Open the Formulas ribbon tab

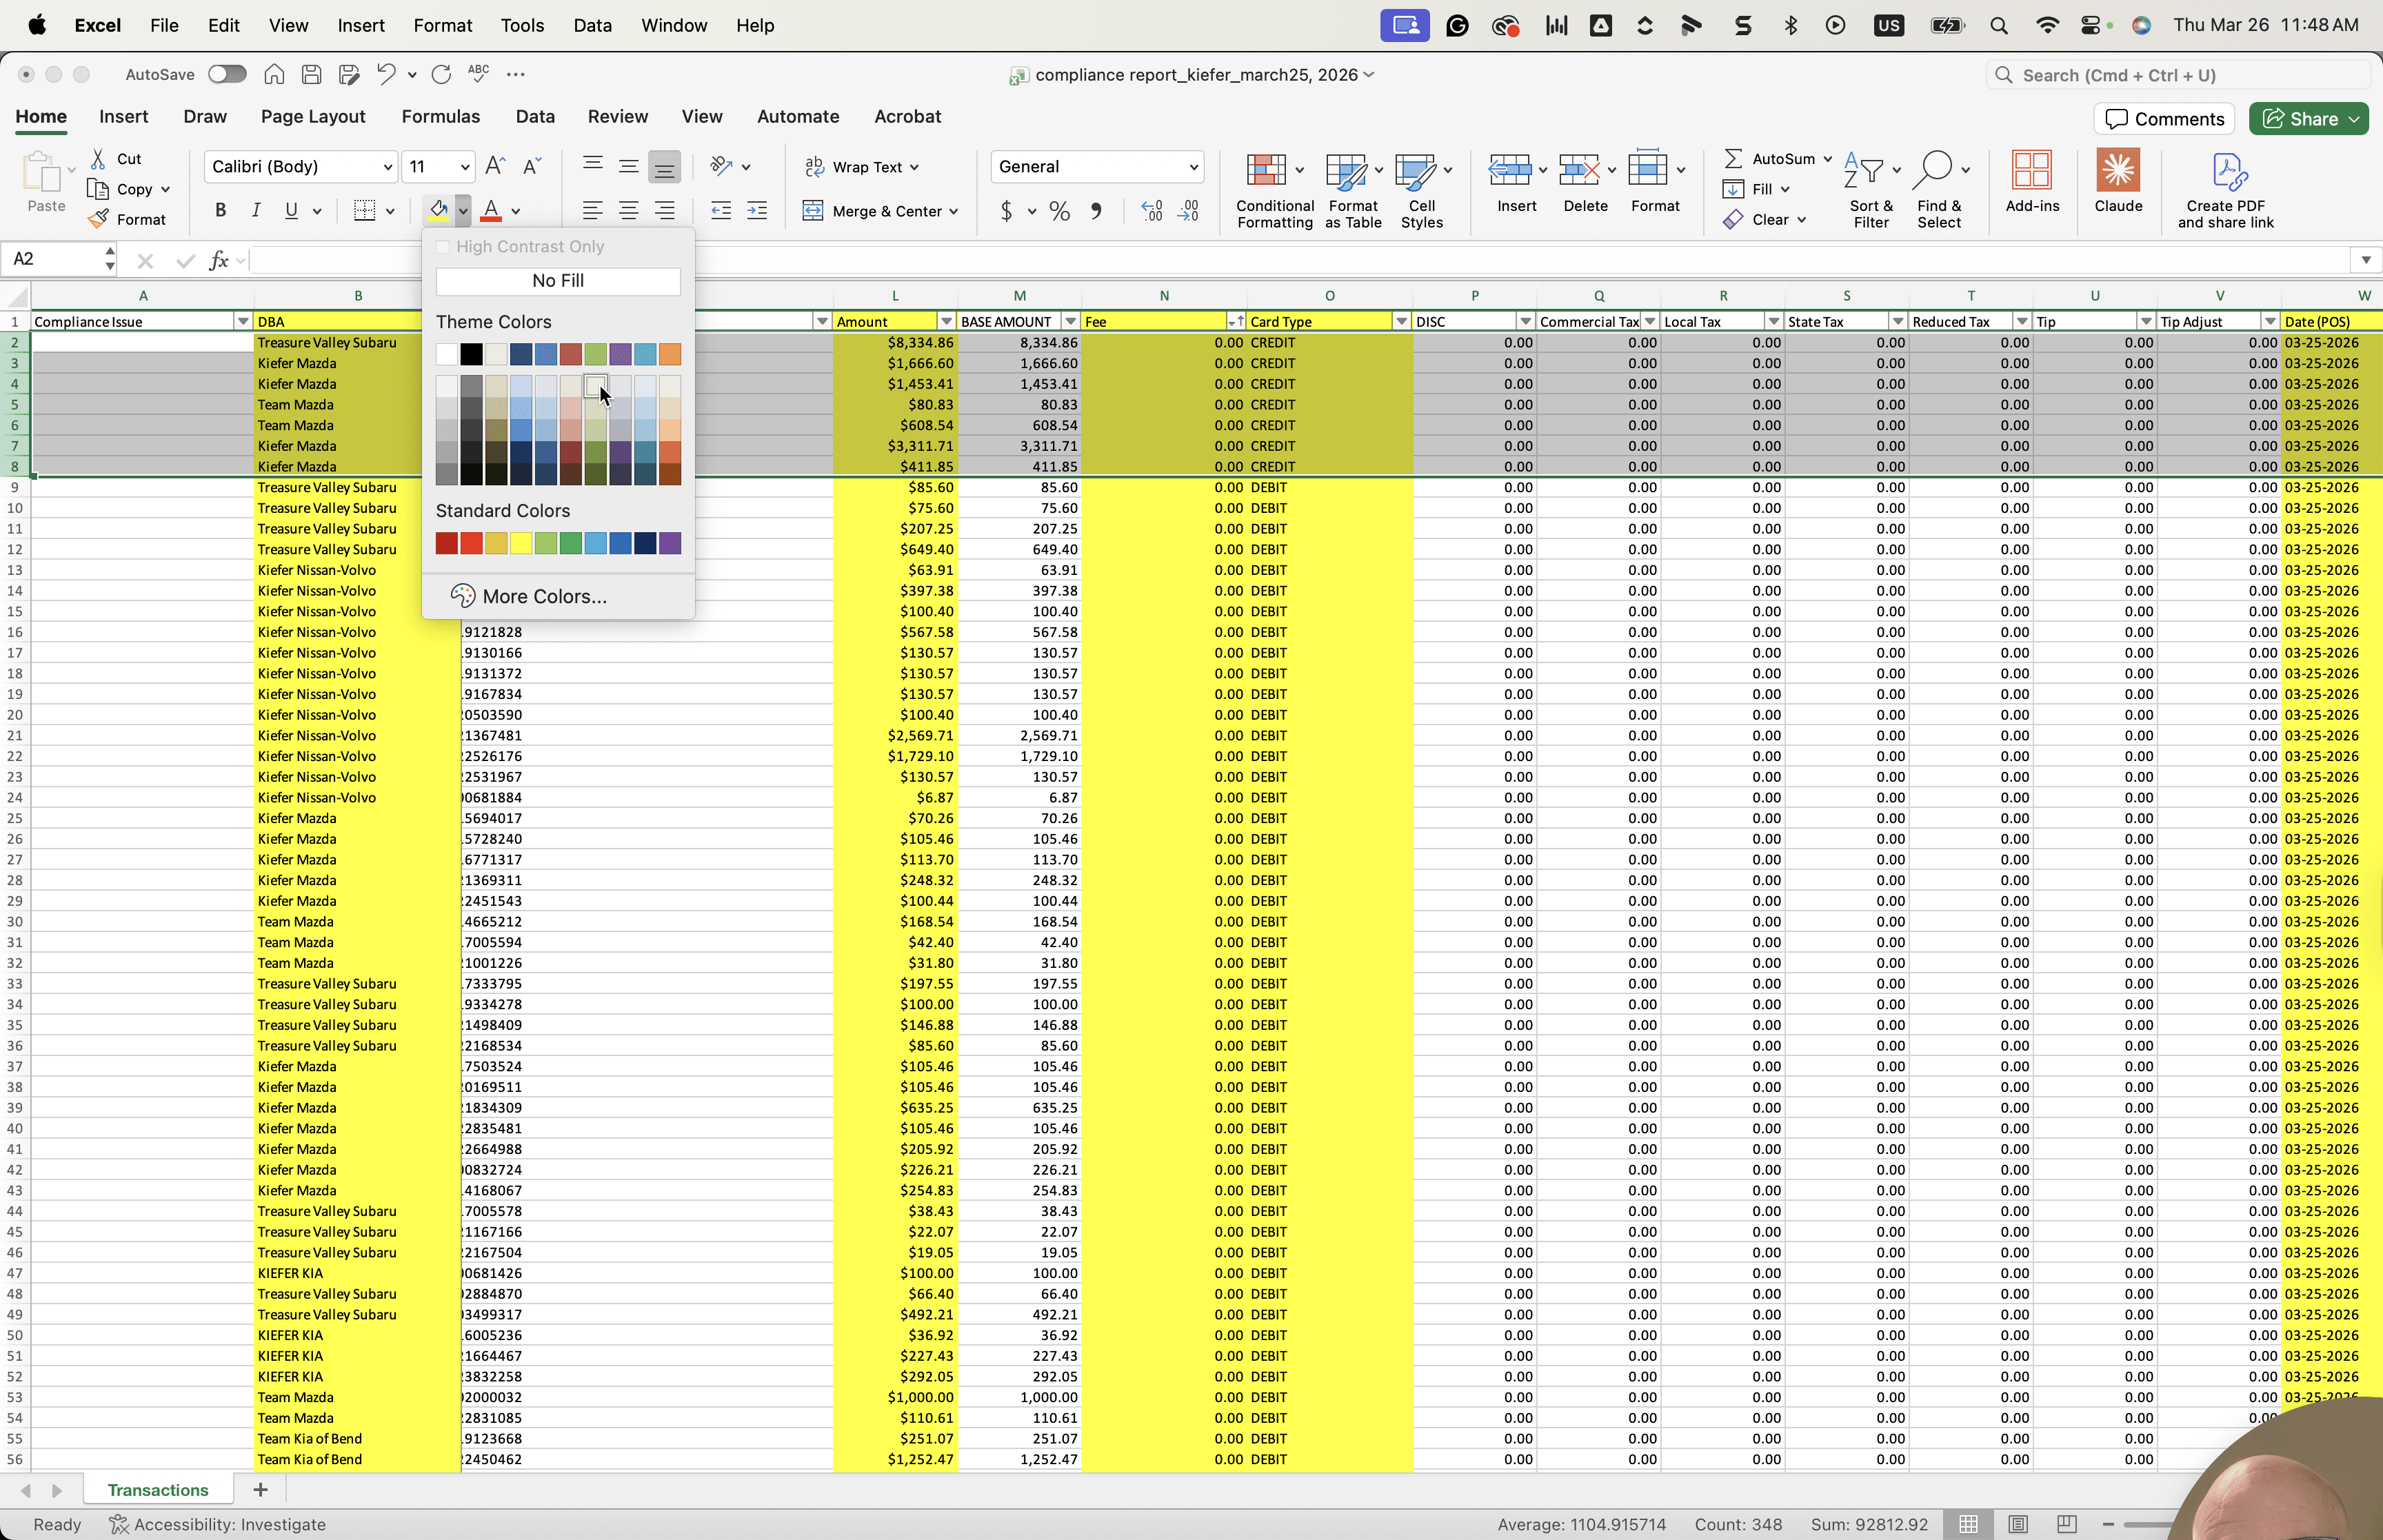(440, 117)
